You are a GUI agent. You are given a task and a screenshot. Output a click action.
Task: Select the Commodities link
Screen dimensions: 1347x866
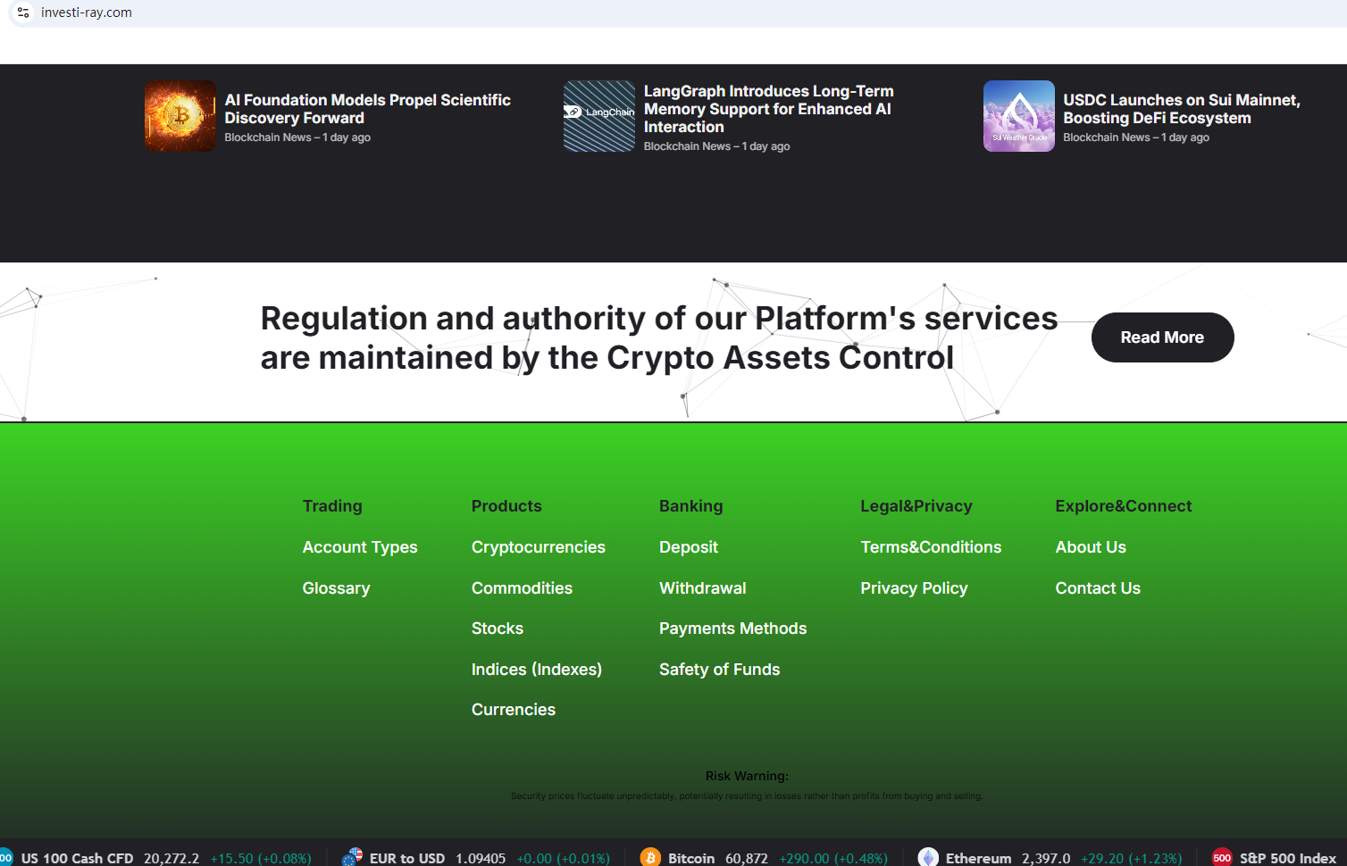tap(522, 588)
